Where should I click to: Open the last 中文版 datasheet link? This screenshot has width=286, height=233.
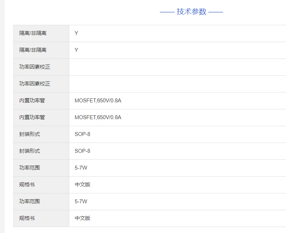(83, 218)
